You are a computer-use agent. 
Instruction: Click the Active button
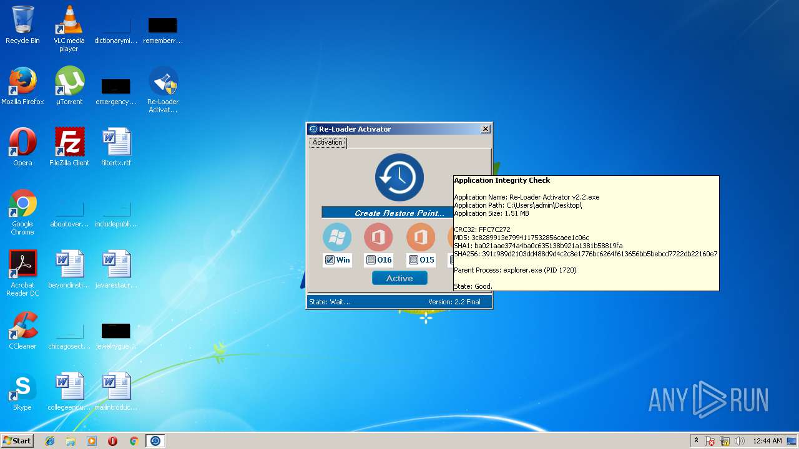(399, 278)
